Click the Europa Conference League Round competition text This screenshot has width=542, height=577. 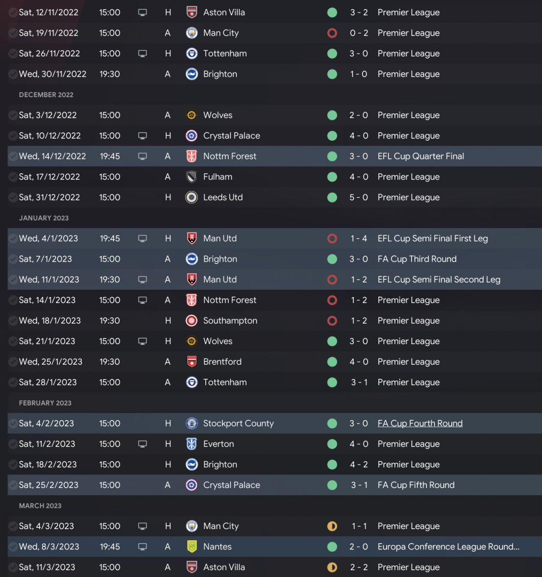point(448,546)
